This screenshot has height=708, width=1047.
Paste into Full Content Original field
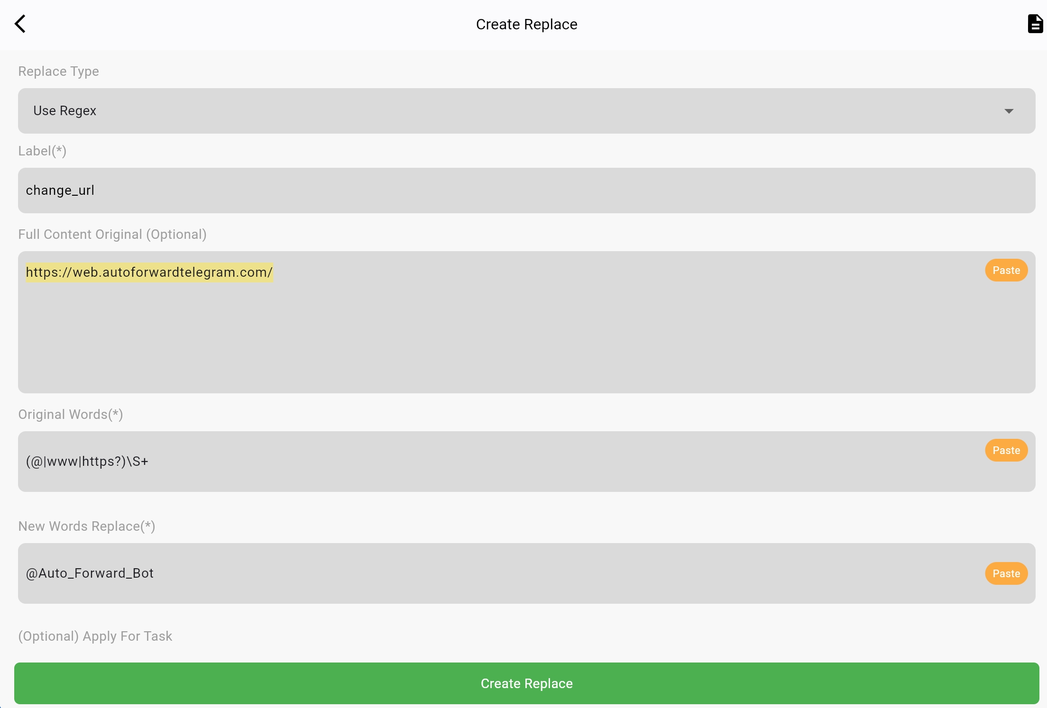pos(1006,270)
